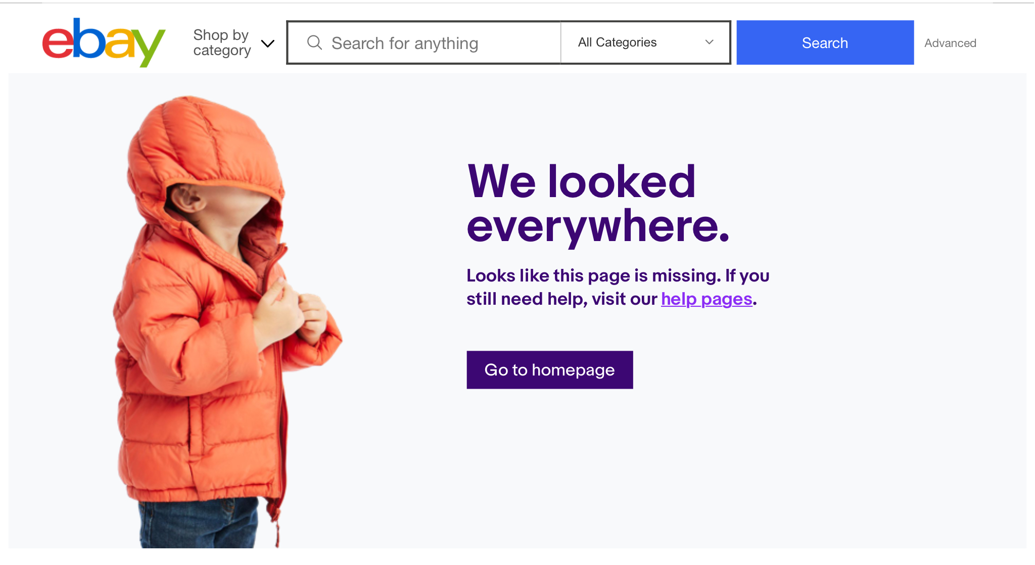Click the red letter e in logo
This screenshot has width=1035, height=565.
pos(57,44)
